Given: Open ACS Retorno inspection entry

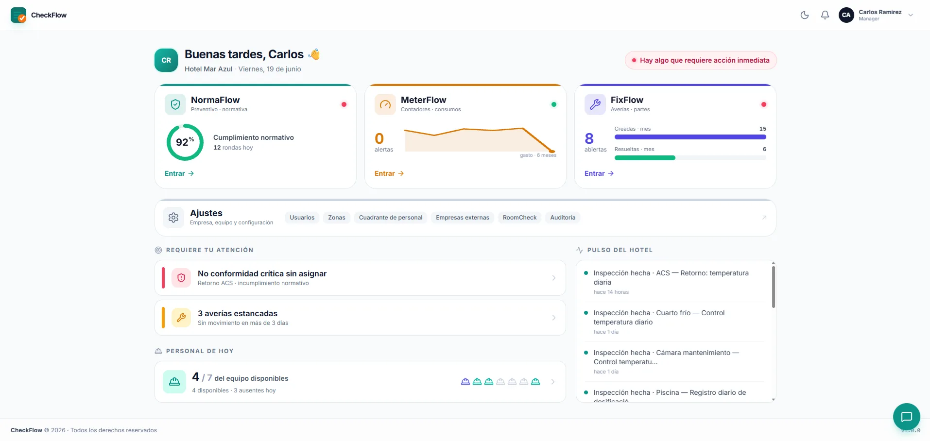Looking at the screenshot, I should 673,282.
